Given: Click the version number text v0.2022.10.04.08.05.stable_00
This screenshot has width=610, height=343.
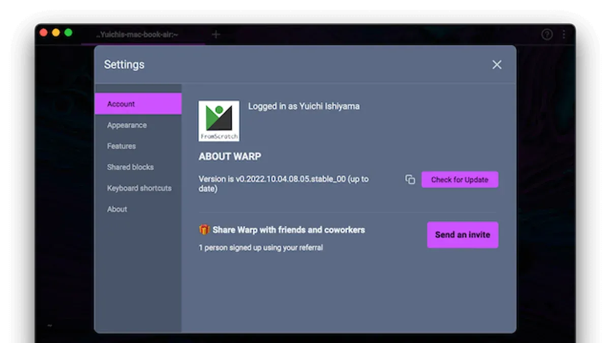Looking at the screenshot, I should pyautogui.click(x=290, y=179).
